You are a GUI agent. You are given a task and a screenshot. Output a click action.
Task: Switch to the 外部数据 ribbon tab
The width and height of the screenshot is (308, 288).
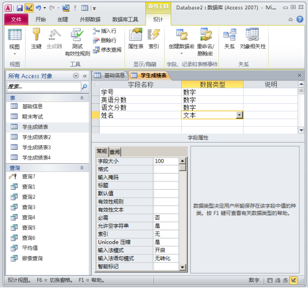(90, 19)
